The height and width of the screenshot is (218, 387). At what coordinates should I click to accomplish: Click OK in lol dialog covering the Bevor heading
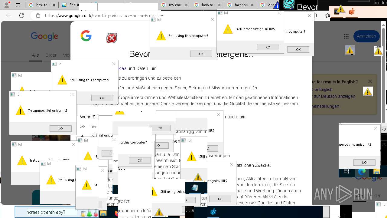(x=201, y=54)
